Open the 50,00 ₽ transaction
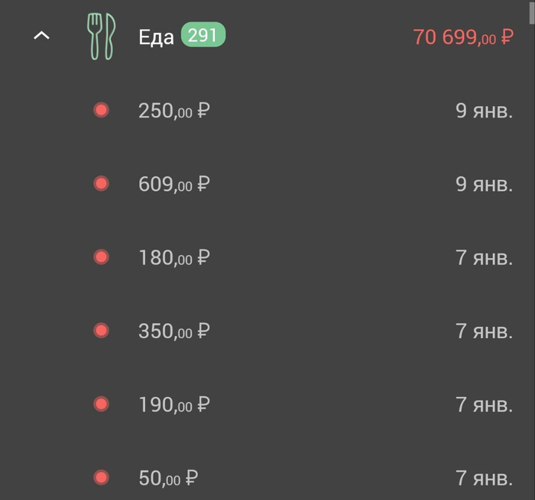Screen dimensions: 535x500 [x=169, y=478]
